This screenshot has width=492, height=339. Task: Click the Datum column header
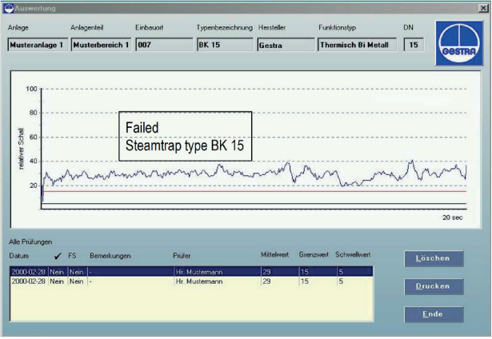click(x=18, y=256)
